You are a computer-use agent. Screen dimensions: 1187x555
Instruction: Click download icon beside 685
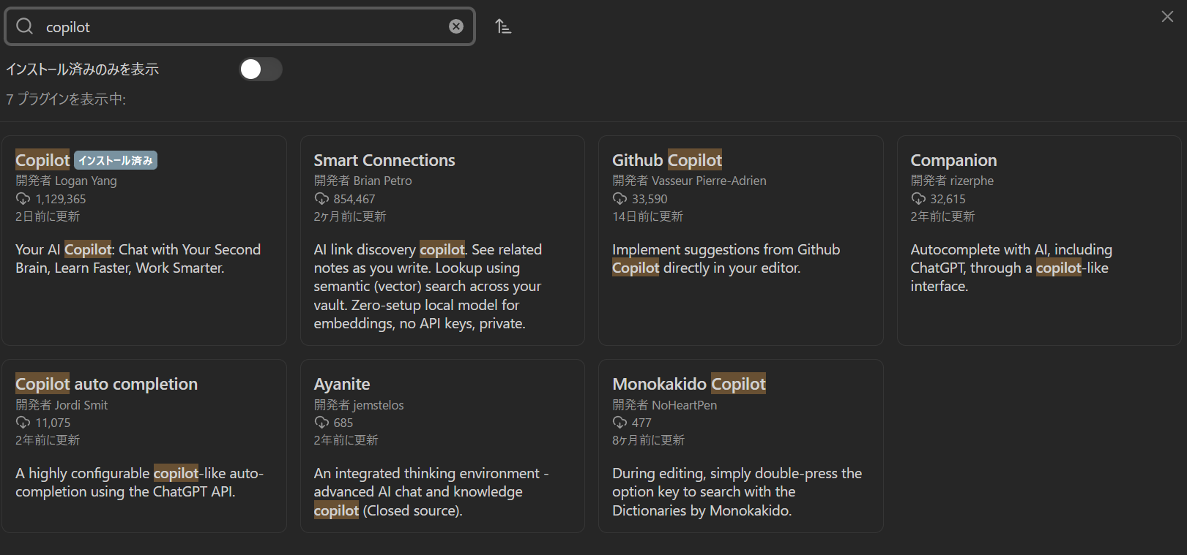(321, 423)
